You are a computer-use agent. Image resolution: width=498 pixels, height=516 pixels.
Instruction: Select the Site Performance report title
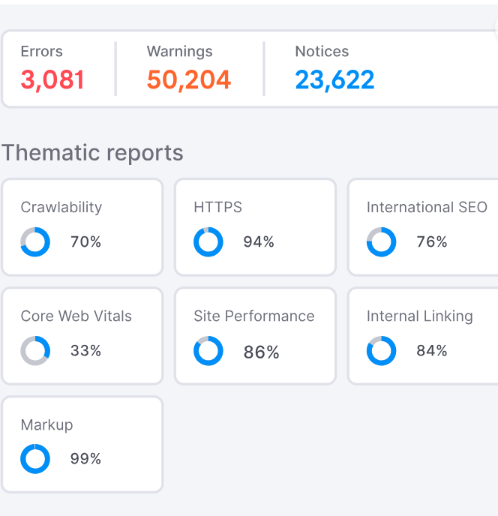(254, 316)
